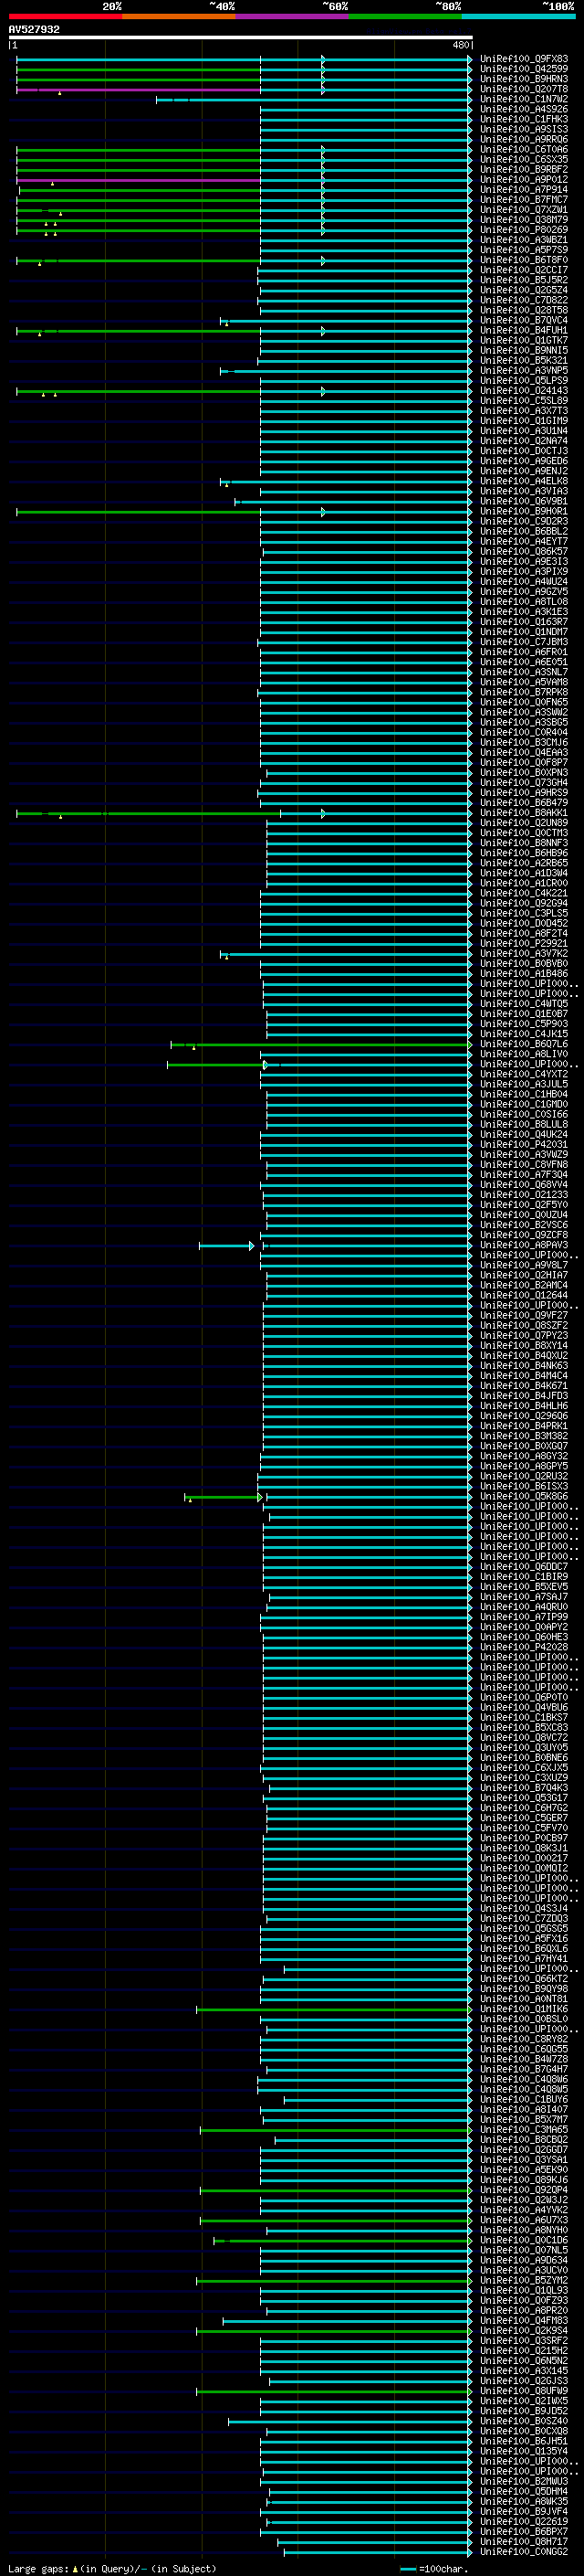
Task: Click hit UniRef100_B0SZ40
Action: pyautogui.click(x=524, y=2422)
